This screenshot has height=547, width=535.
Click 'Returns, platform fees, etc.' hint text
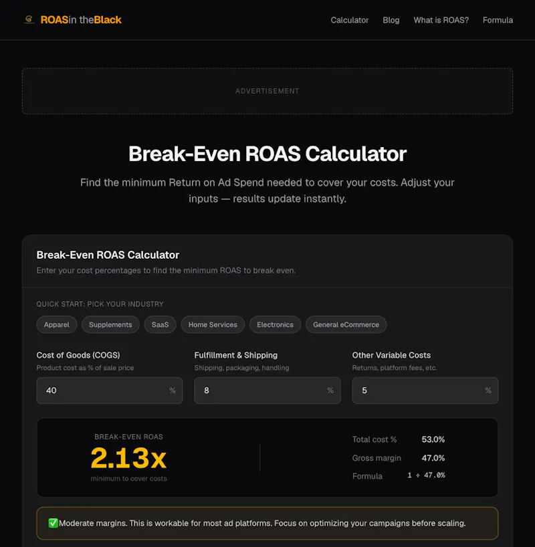(x=395, y=368)
